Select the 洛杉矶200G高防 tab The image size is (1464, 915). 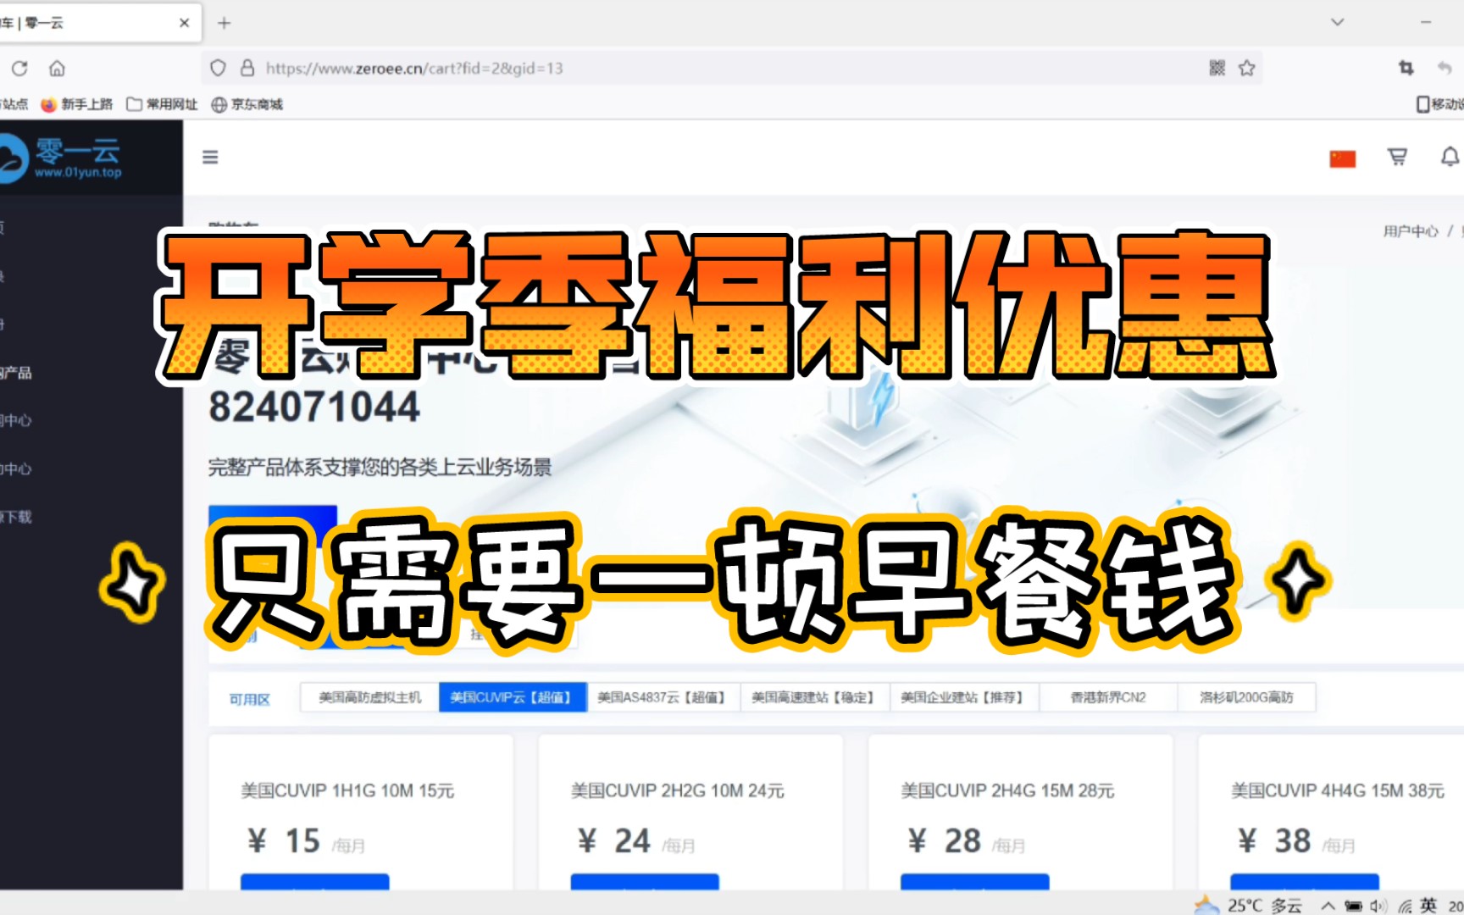tap(1246, 697)
